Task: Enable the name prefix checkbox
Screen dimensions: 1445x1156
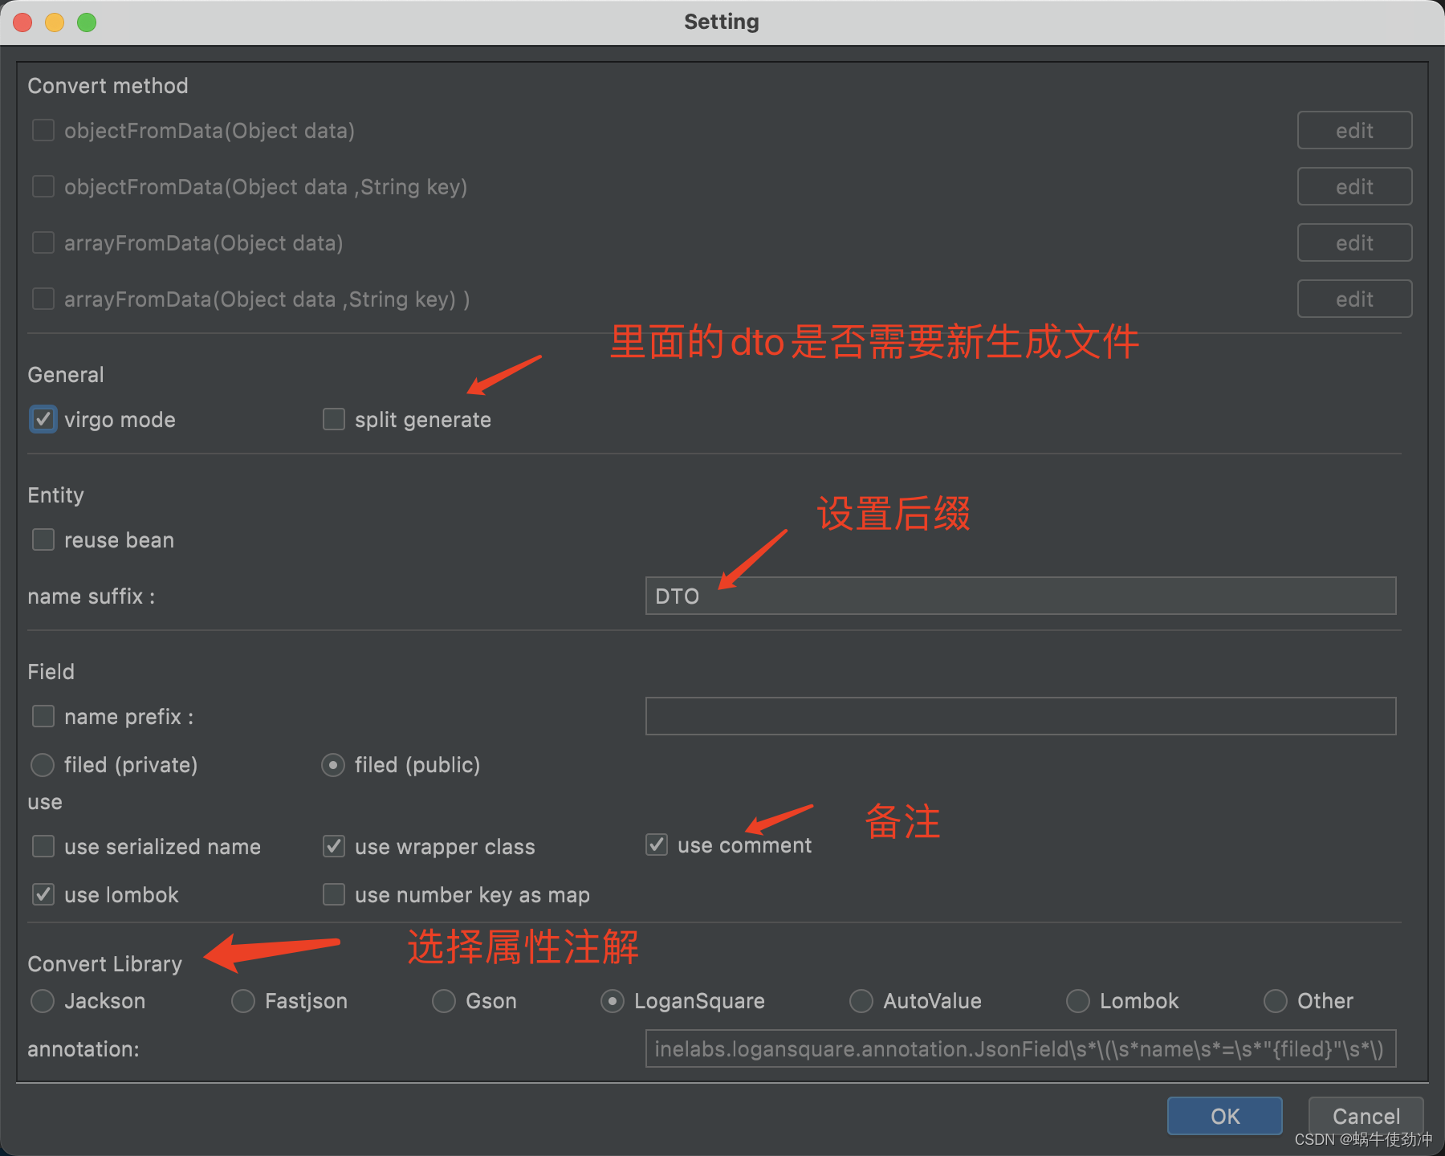Action: click(43, 716)
